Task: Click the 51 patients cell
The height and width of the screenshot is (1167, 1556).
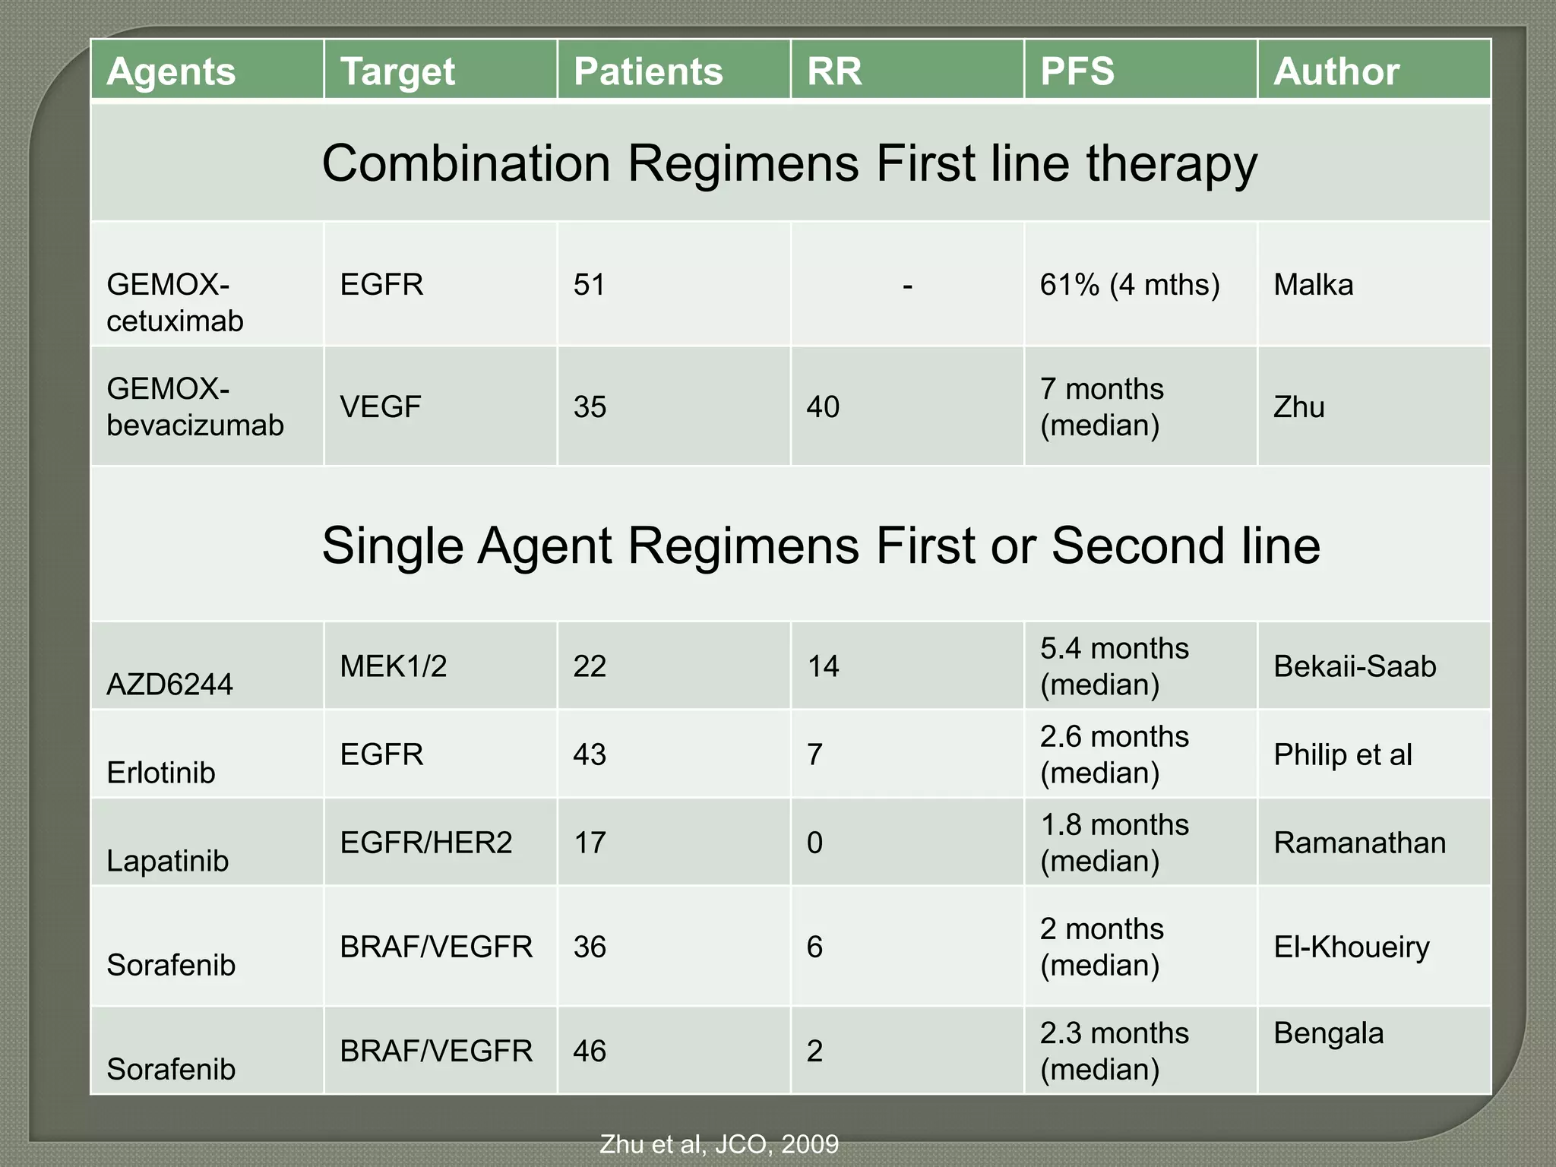Action: click(674, 285)
